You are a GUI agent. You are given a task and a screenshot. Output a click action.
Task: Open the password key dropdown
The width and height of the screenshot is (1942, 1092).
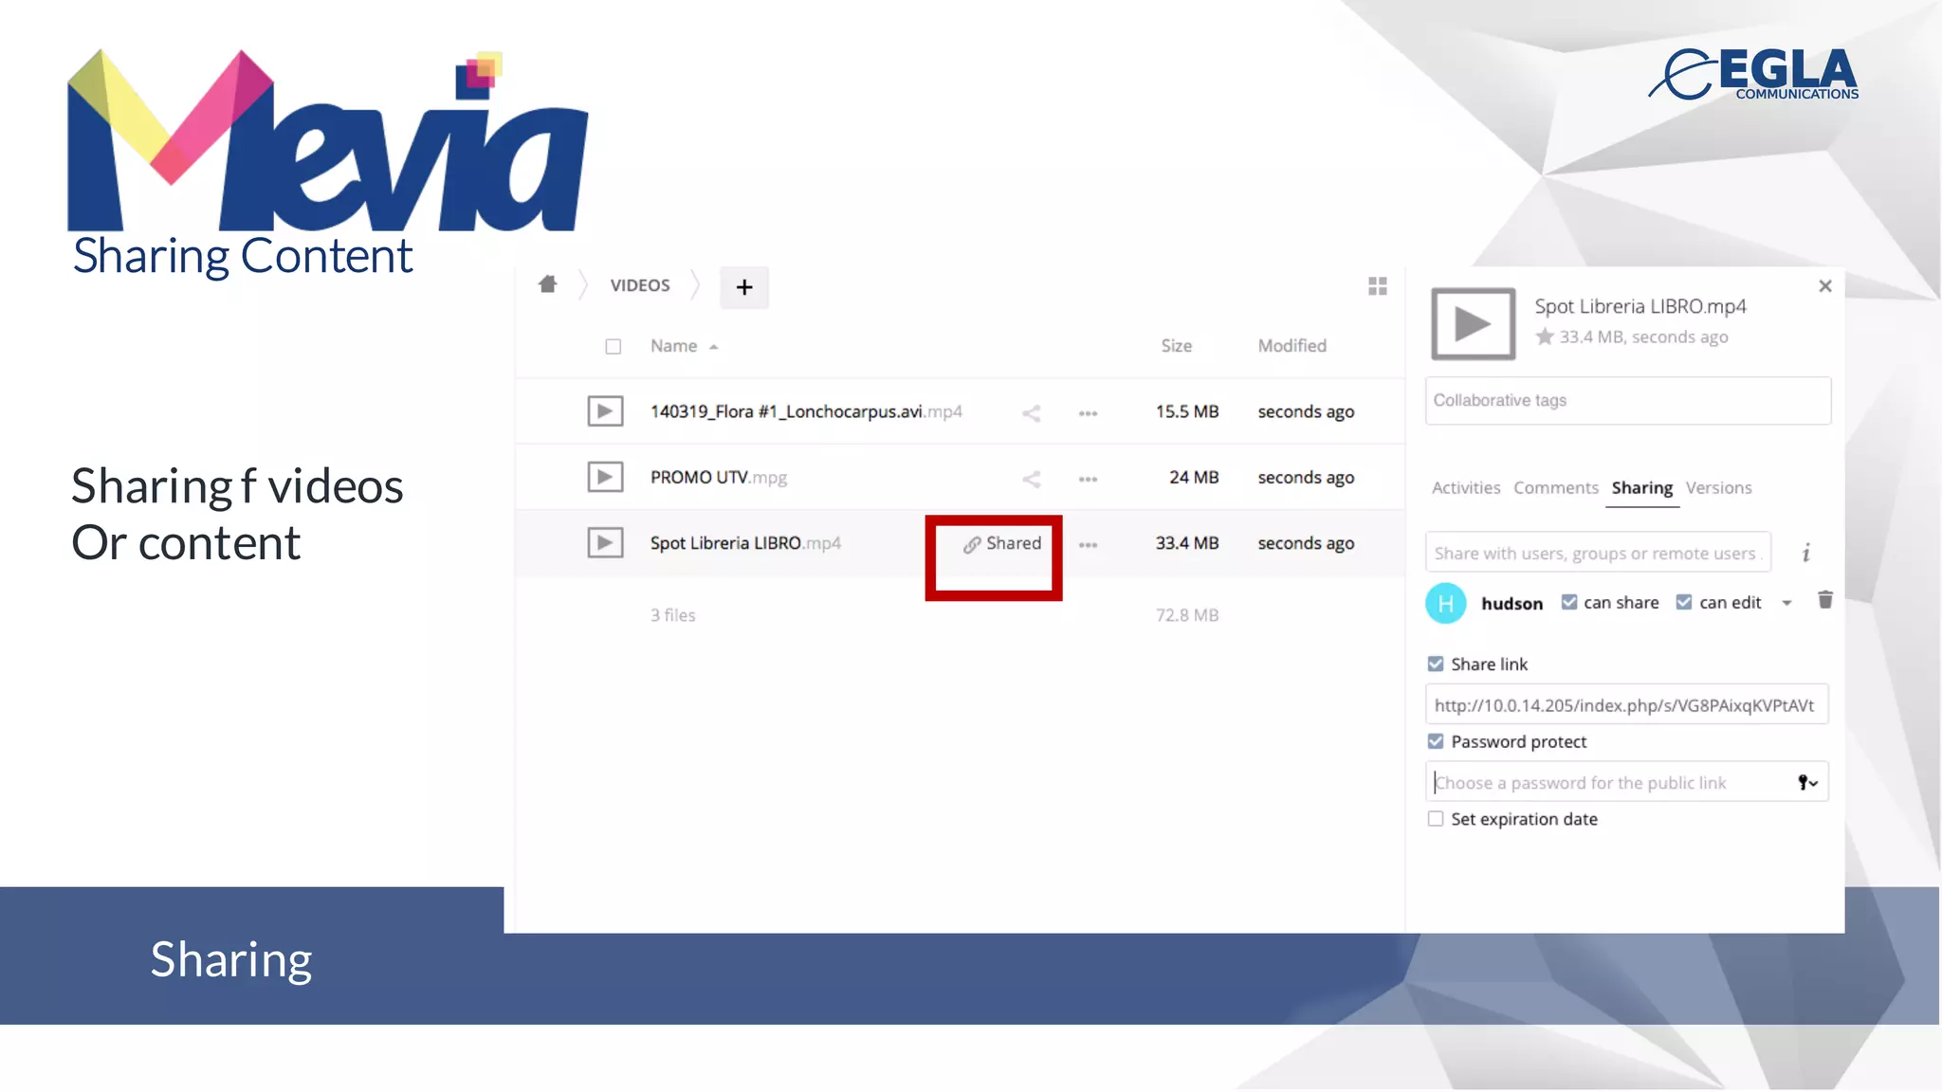[1807, 783]
